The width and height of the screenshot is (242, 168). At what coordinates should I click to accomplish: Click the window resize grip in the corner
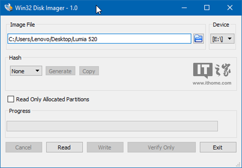coord(238,164)
